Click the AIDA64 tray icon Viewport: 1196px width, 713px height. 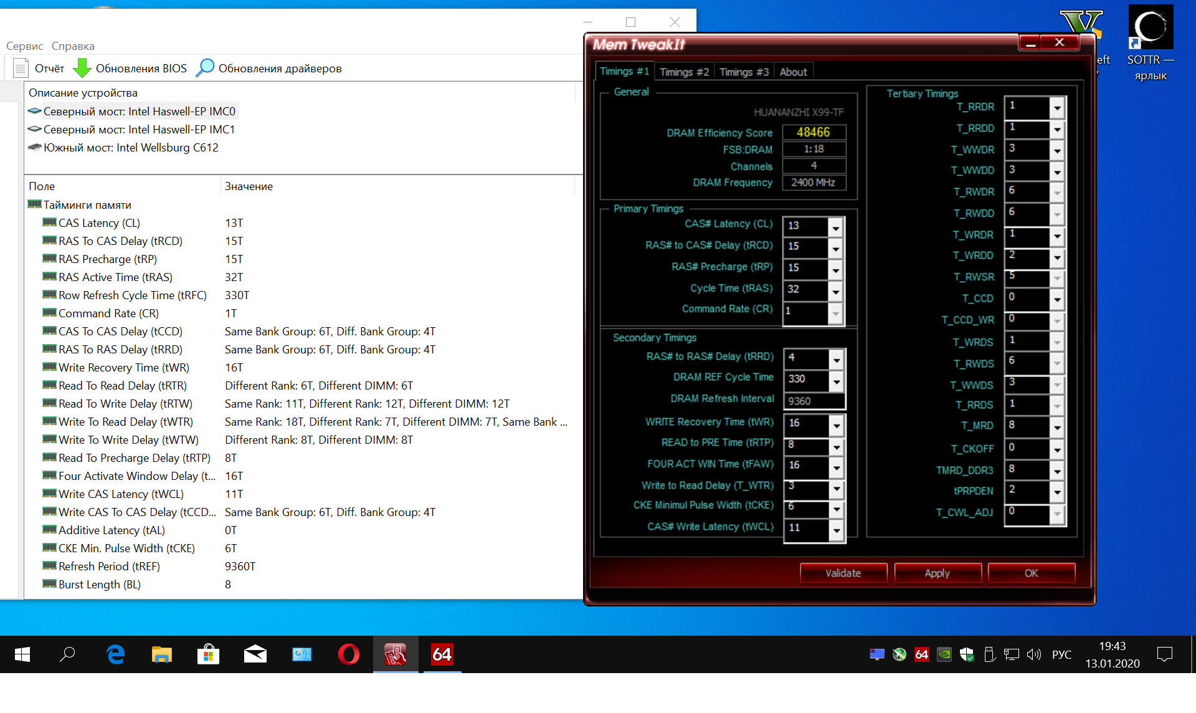(922, 654)
